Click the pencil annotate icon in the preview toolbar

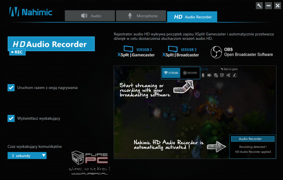click(234, 75)
